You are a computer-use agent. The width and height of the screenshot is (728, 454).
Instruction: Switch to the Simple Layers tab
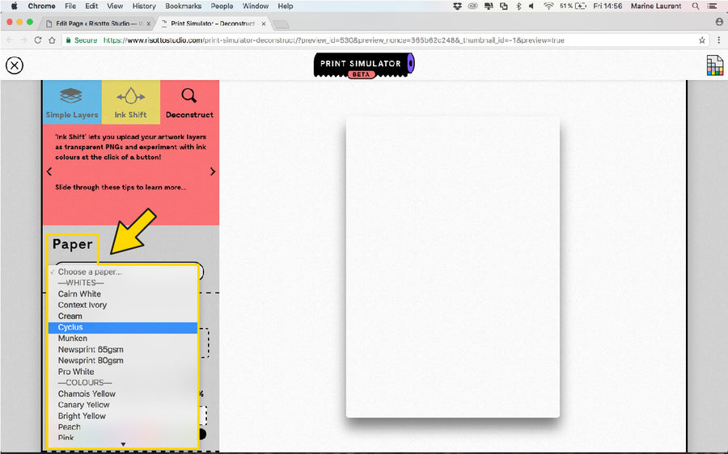(72, 102)
